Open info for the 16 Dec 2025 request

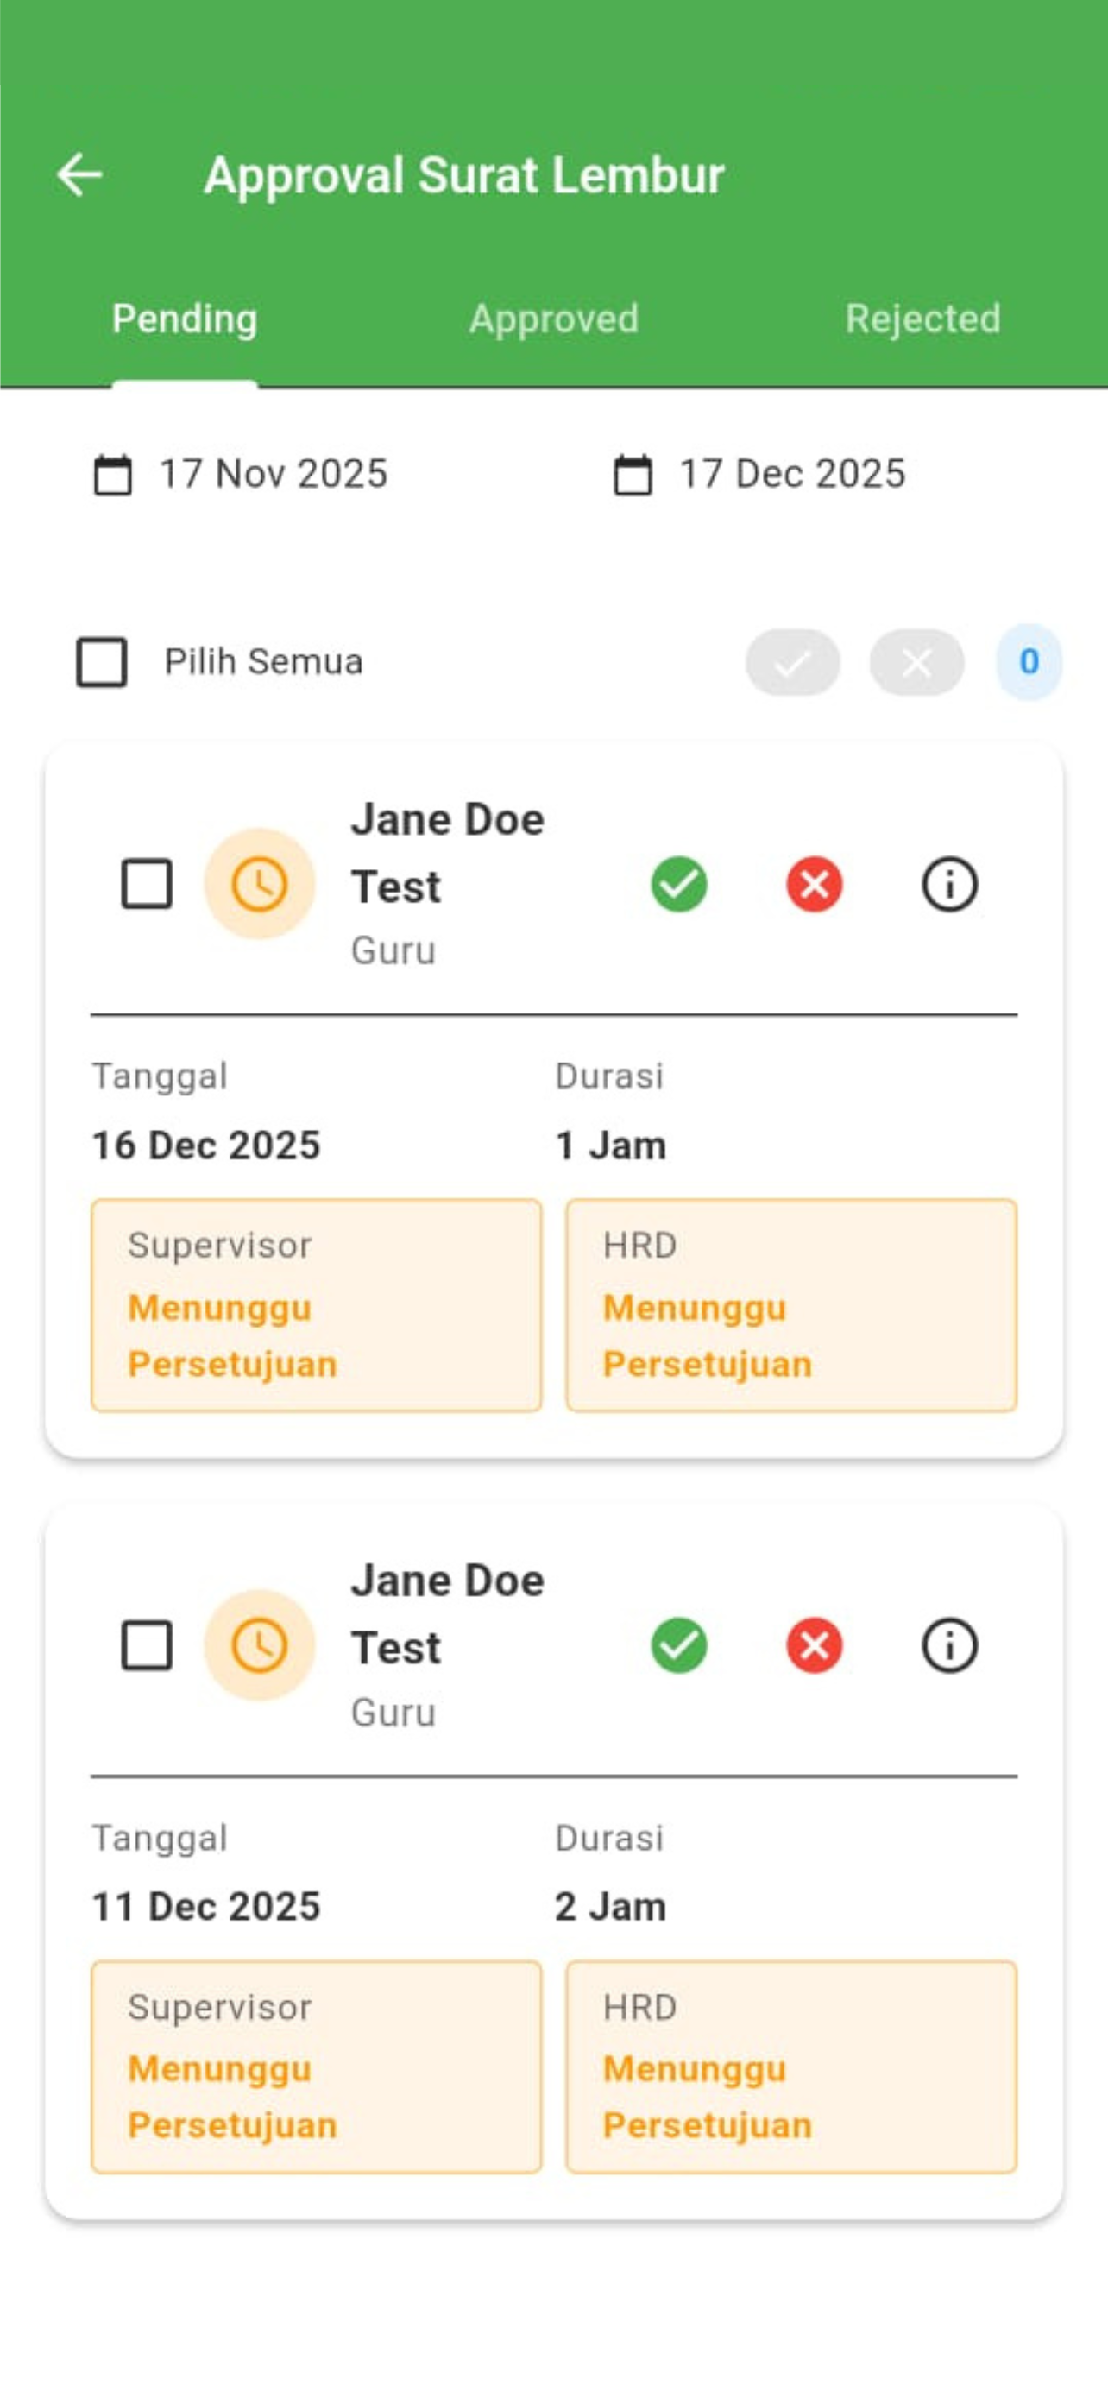click(949, 883)
